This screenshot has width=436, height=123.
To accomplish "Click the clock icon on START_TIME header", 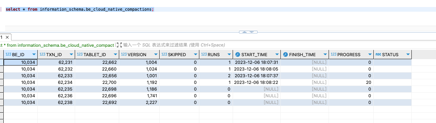I will coord(238,54).
